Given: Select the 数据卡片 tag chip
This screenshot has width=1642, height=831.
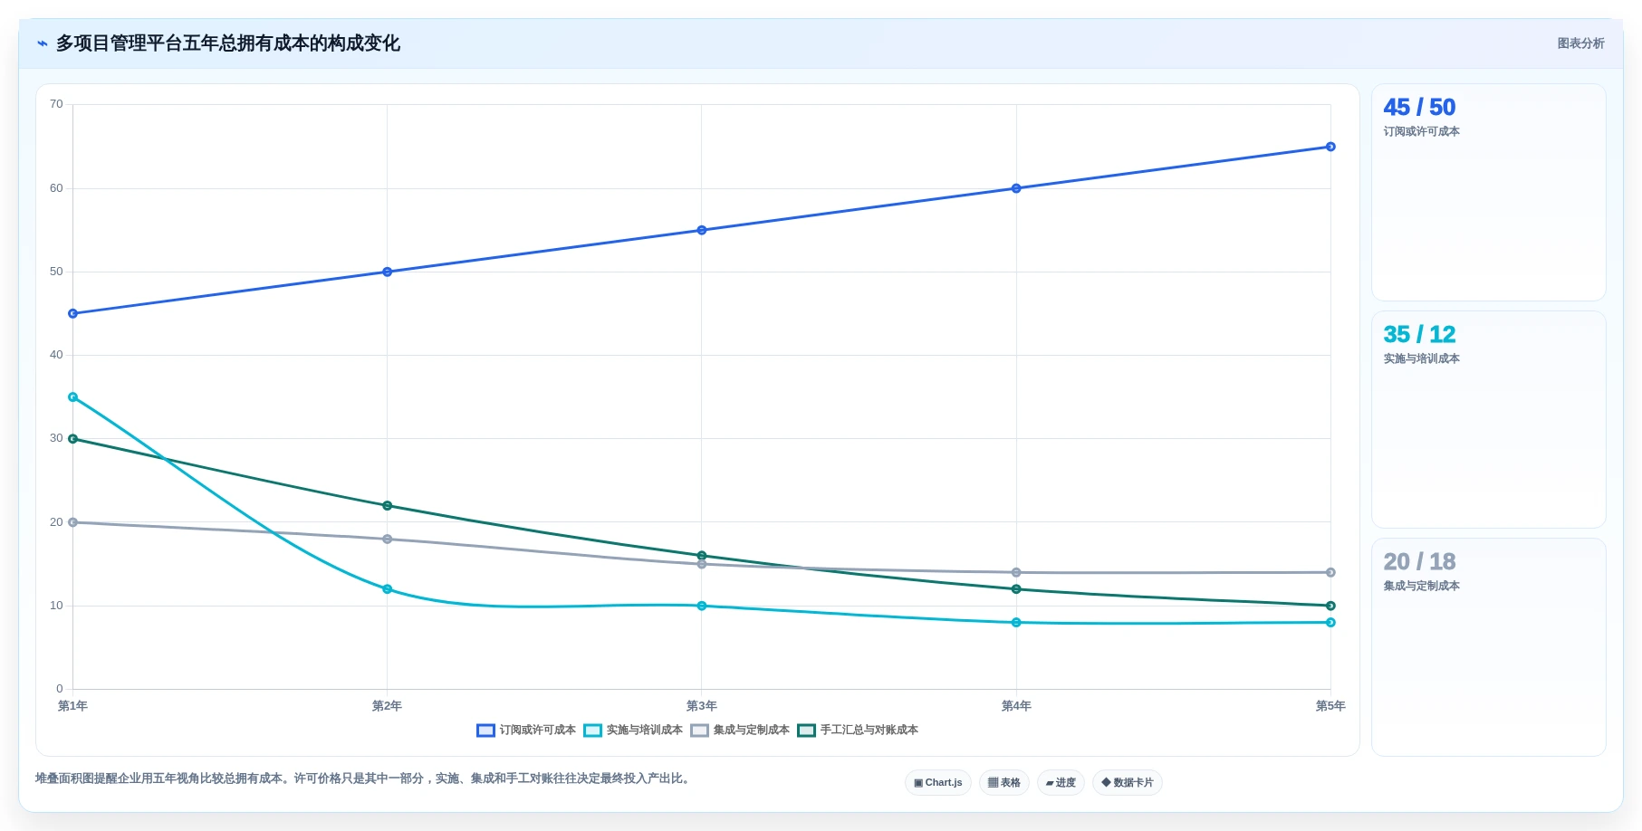Looking at the screenshot, I should [1127, 783].
